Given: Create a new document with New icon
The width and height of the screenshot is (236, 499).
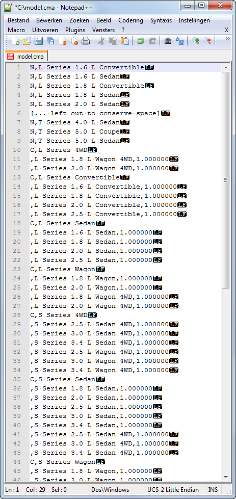Looking at the screenshot, I should (x=16, y=41).
